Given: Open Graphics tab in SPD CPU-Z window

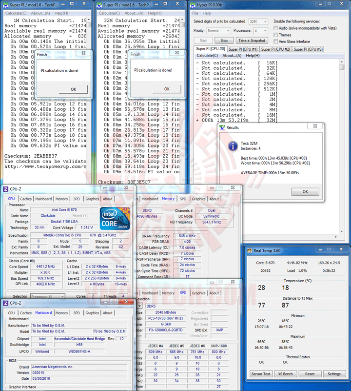Looking at the screenshot, I should tap(198, 293).
